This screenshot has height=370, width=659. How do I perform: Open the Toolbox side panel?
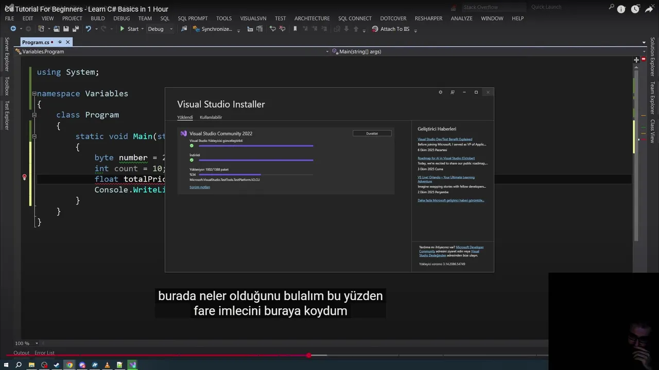pyautogui.click(x=7, y=86)
